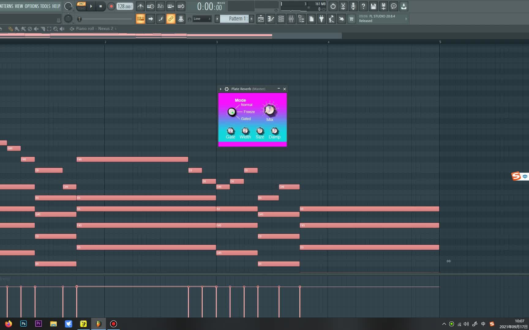Image resolution: width=529 pixels, height=330 pixels.
Task: Click the playback speaker tool icon
Action: coord(62,29)
